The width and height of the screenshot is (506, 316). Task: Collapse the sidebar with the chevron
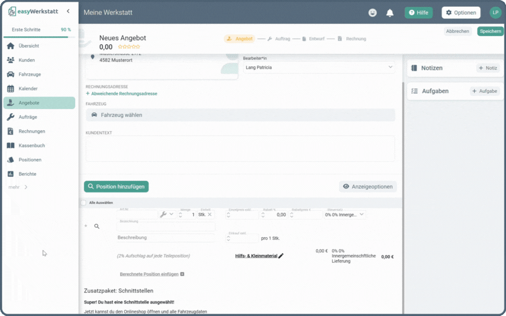click(x=68, y=11)
